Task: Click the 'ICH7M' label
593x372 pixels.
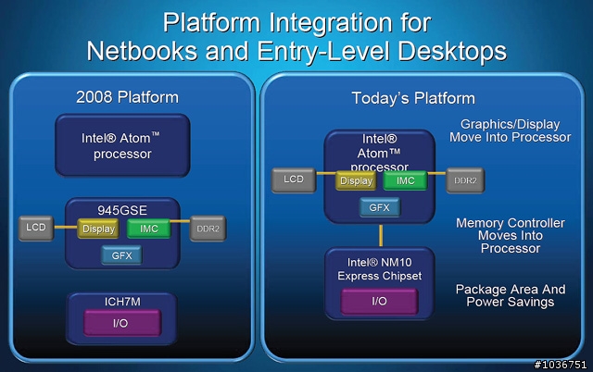Action: click(x=122, y=302)
